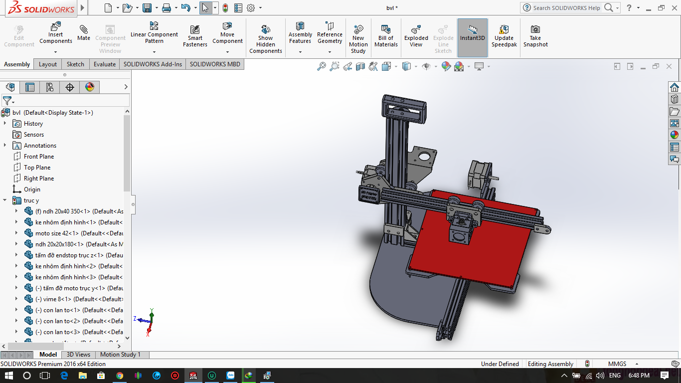Select the Mate tool
This screenshot has width=681, height=383.
(84, 33)
